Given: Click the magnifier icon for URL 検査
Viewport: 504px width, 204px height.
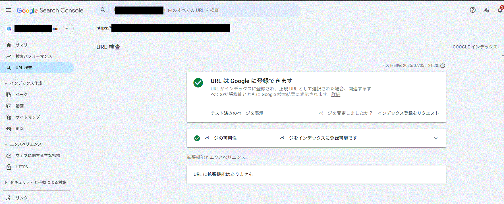Looking at the screenshot, I should pos(9,68).
